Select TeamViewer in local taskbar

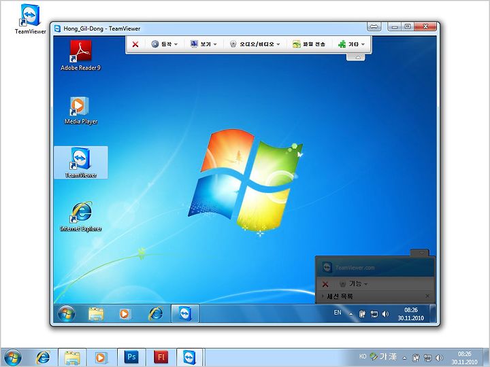pos(189,357)
